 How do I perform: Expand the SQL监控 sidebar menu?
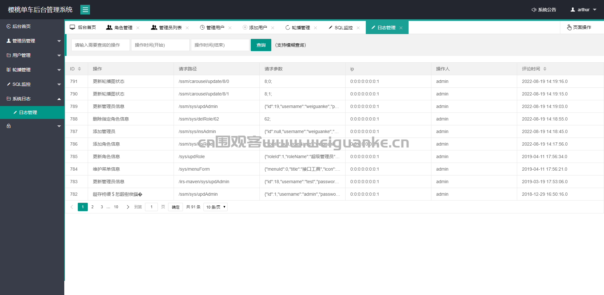(x=32, y=84)
